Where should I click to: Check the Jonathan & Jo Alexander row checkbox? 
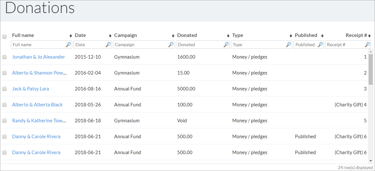coord(4,57)
